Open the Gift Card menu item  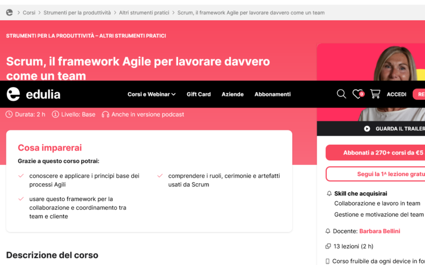pyautogui.click(x=198, y=94)
